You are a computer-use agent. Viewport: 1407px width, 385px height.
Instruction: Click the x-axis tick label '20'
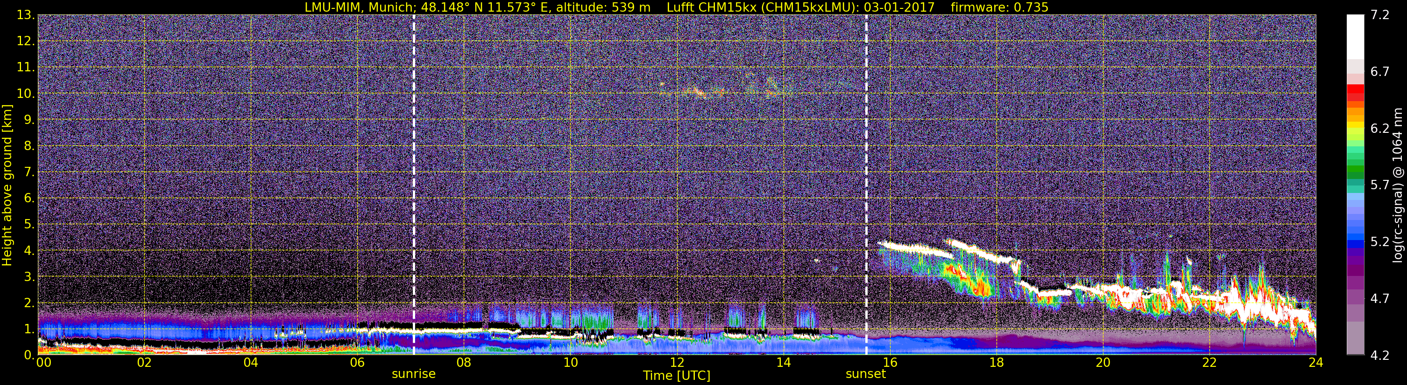(x=1103, y=363)
